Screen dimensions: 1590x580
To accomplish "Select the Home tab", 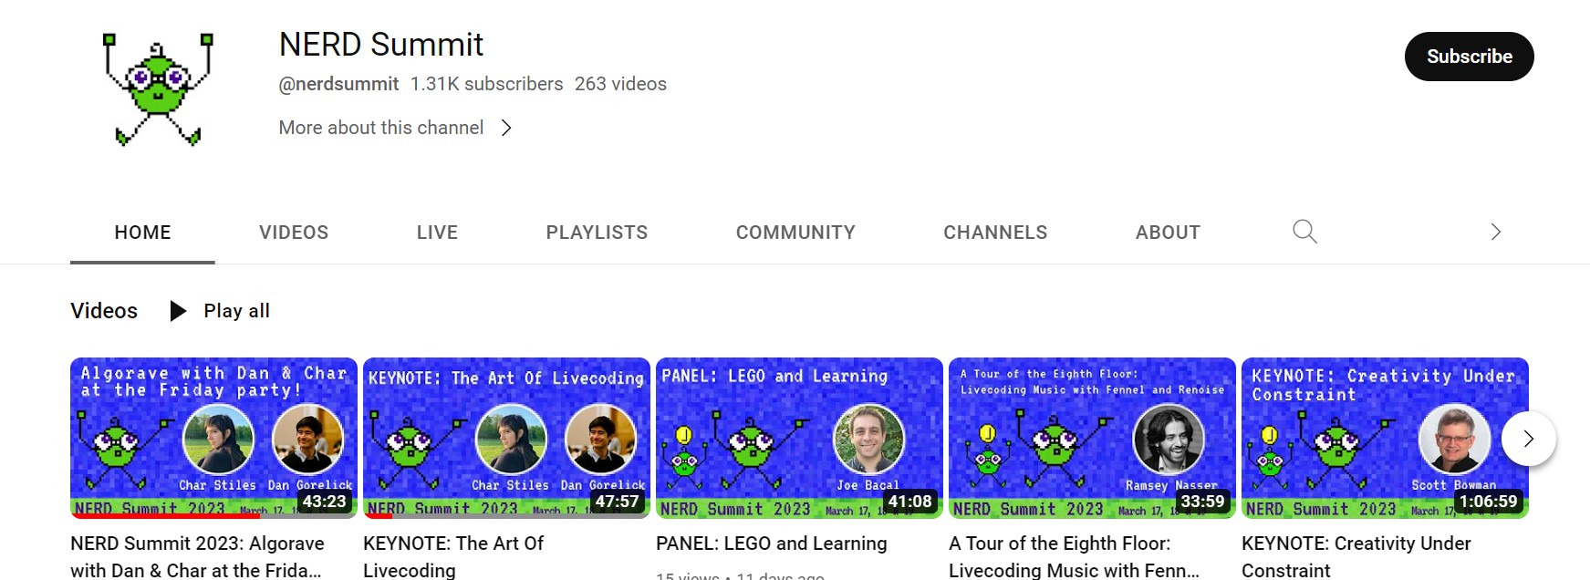I will tap(142, 233).
